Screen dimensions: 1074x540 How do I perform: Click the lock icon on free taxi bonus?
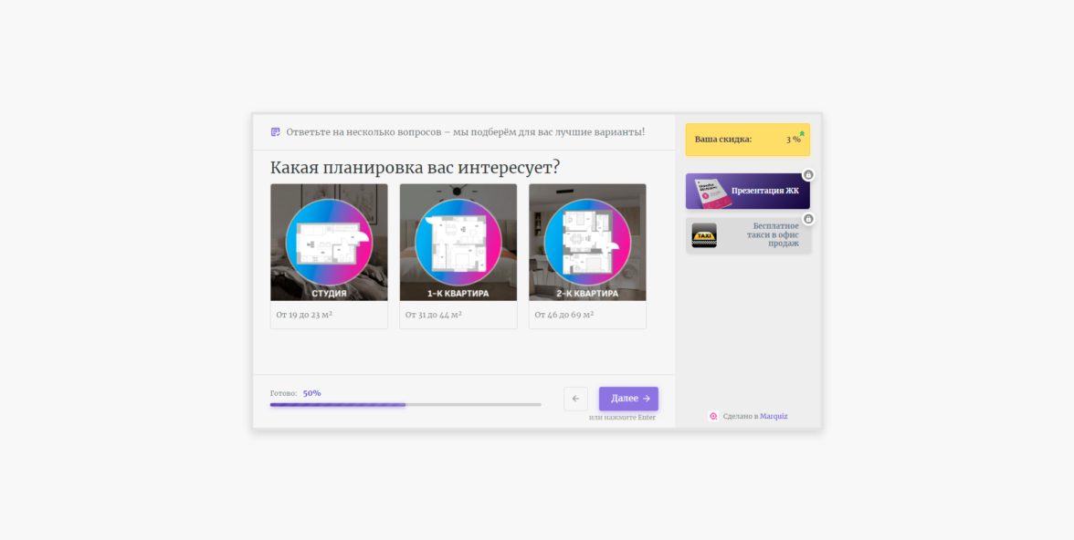808,219
